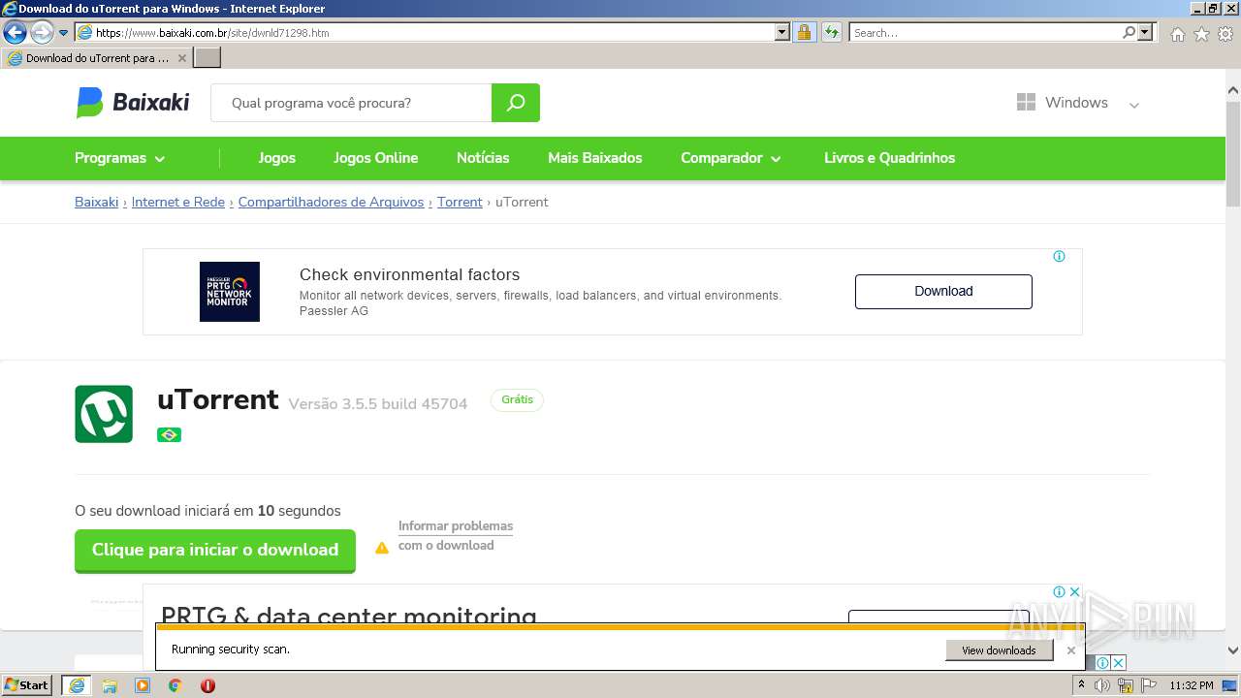
Task: Open the Notícias menu item
Action: [x=483, y=158]
